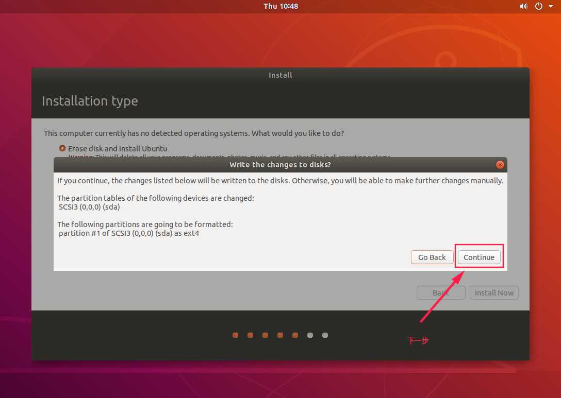Open the Thu 10:48 clock menu
The image size is (561, 398).
280,6
